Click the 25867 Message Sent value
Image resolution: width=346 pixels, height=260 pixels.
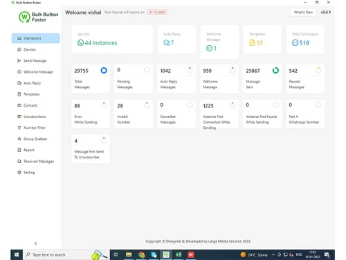coord(253,71)
